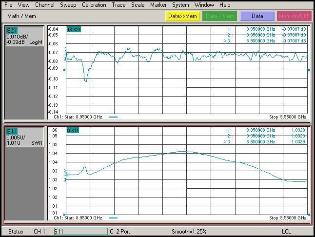
Task: Toggle the Mem on/OFF button
Action: [294, 16]
